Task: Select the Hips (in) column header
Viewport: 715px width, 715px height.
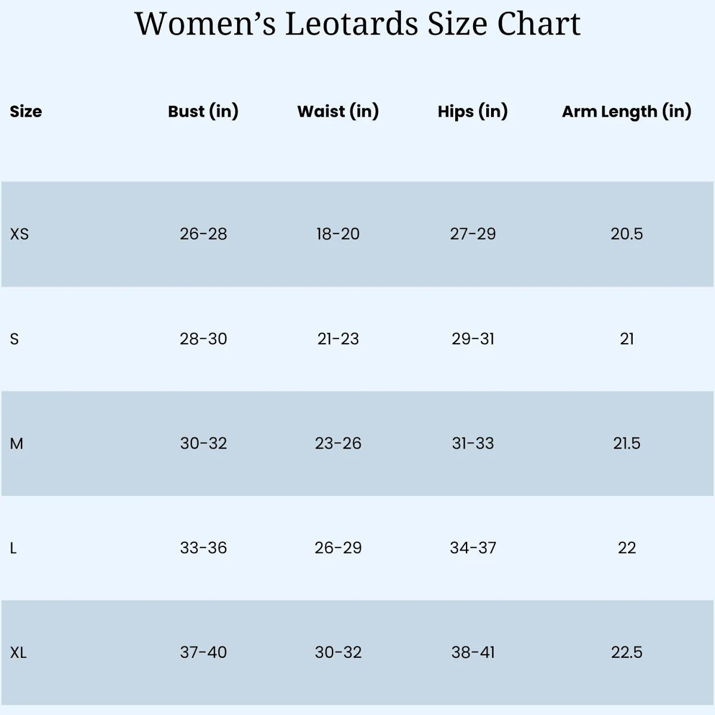Action: (472, 111)
